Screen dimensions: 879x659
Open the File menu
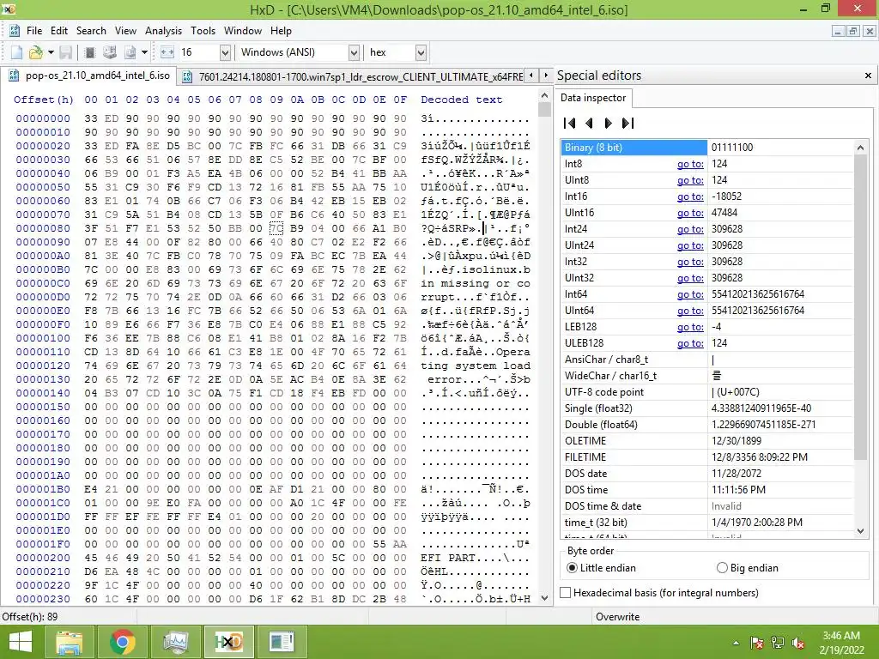click(x=34, y=31)
